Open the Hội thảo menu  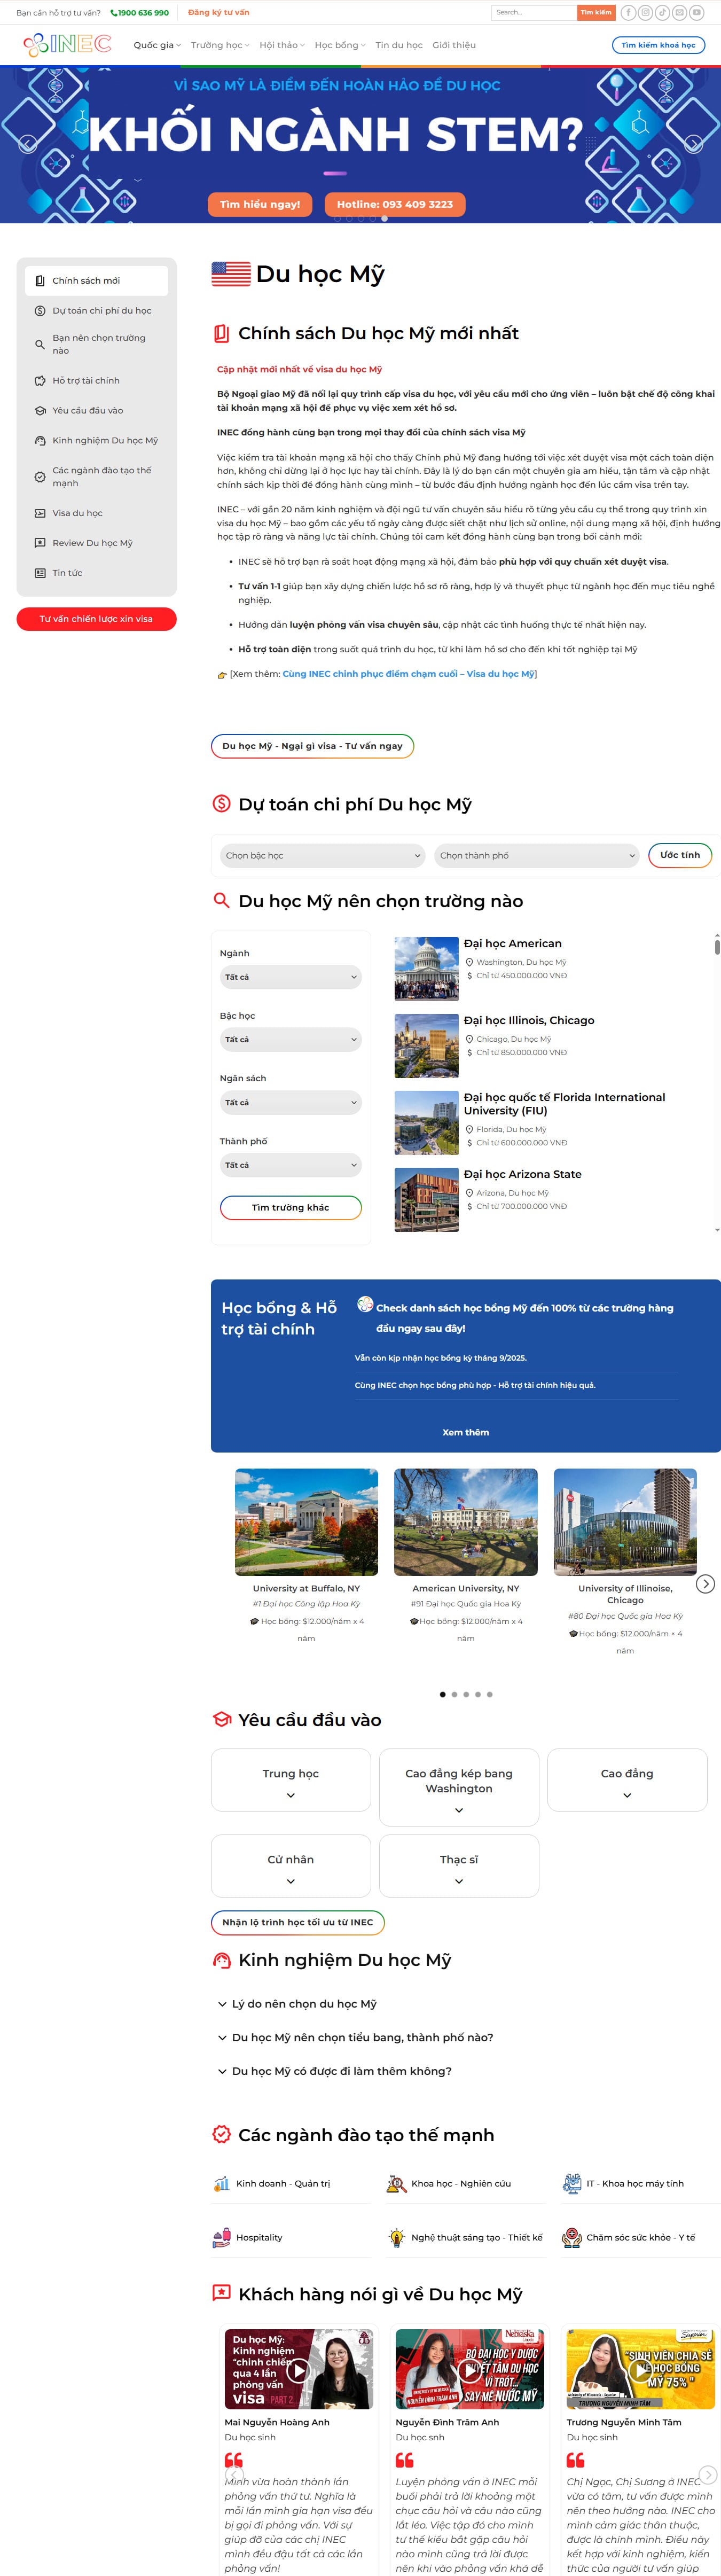click(282, 45)
